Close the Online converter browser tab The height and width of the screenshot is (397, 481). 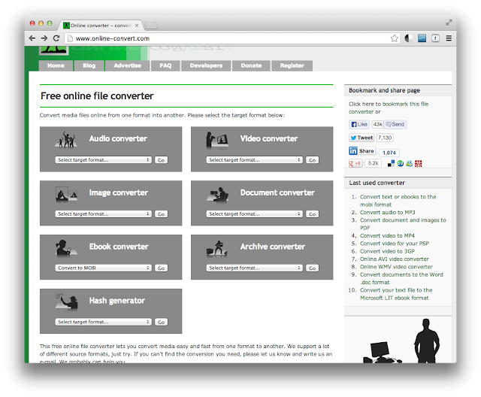pos(135,25)
